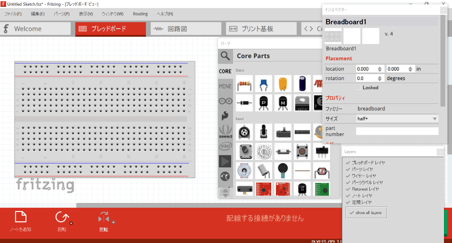Open the 編集(E) menu
The height and width of the screenshot is (243, 452).
point(38,14)
